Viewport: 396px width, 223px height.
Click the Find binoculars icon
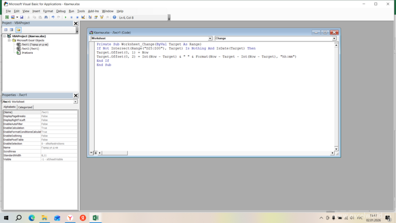tap(46, 17)
